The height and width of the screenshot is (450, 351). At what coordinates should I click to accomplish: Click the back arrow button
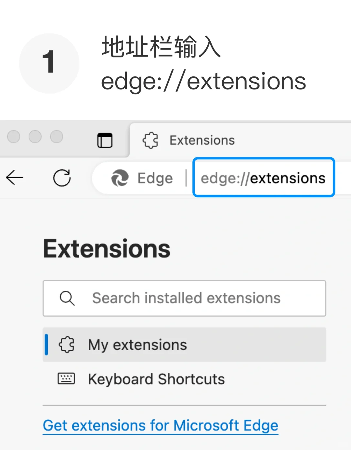point(15,178)
